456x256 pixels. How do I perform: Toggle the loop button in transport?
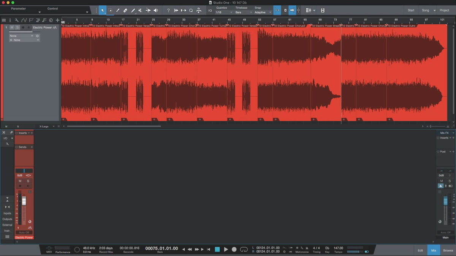[244, 249]
